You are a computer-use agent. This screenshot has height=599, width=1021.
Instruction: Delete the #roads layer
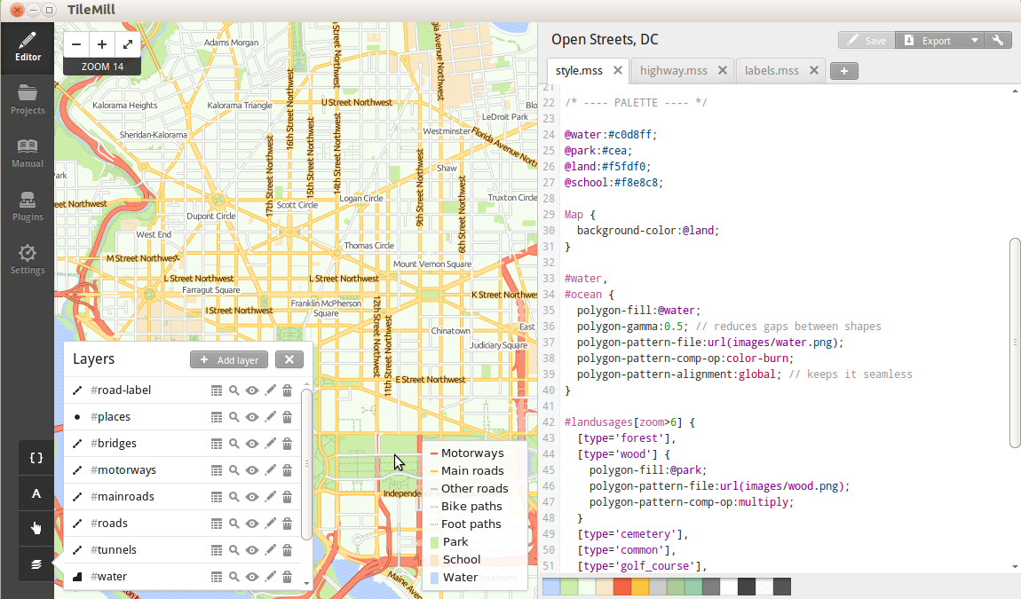click(x=288, y=524)
